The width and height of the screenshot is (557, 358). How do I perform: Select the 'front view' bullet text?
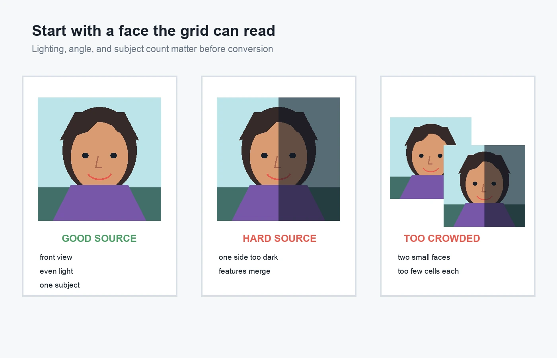[56, 257]
